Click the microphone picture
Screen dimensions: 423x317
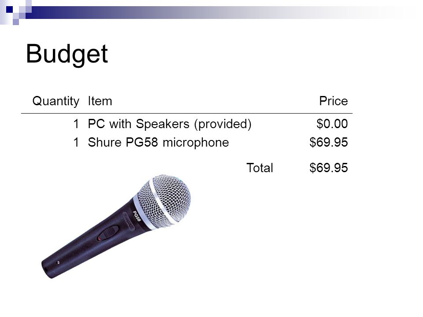pyautogui.click(x=116, y=226)
